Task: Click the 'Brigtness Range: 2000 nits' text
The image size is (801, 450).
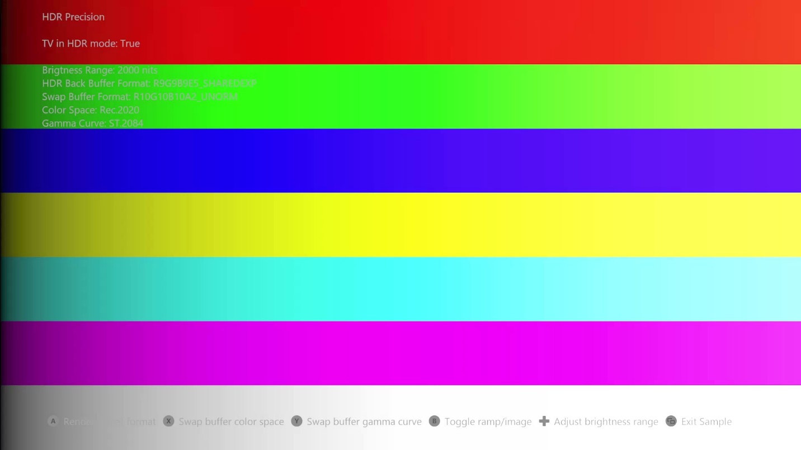Action: click(100, 70)
